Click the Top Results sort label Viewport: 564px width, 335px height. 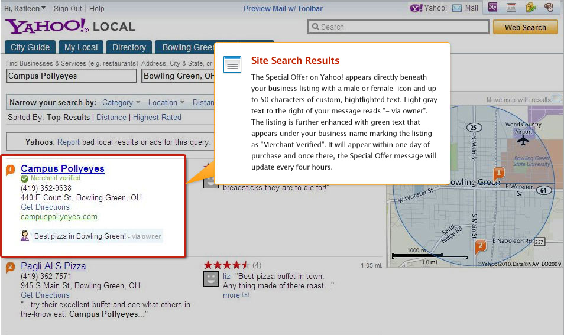(x=69, y=118)
